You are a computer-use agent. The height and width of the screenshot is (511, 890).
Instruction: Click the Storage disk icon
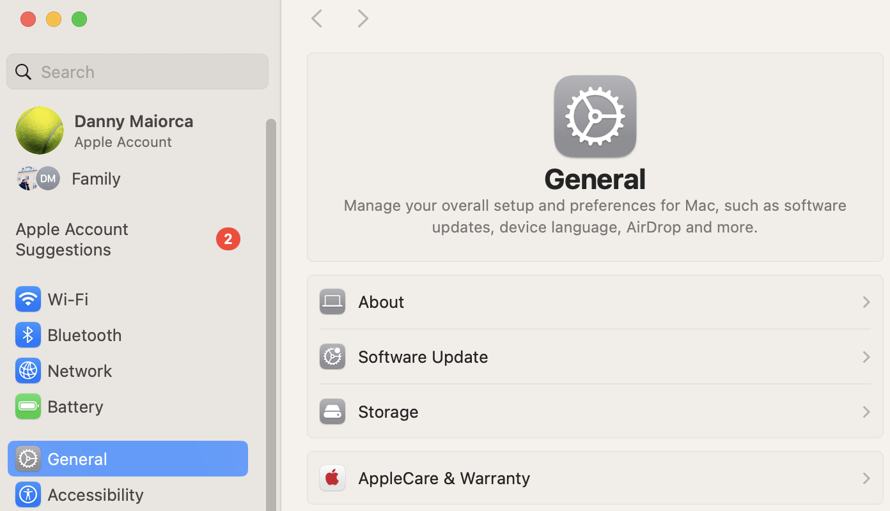point(332,411)
